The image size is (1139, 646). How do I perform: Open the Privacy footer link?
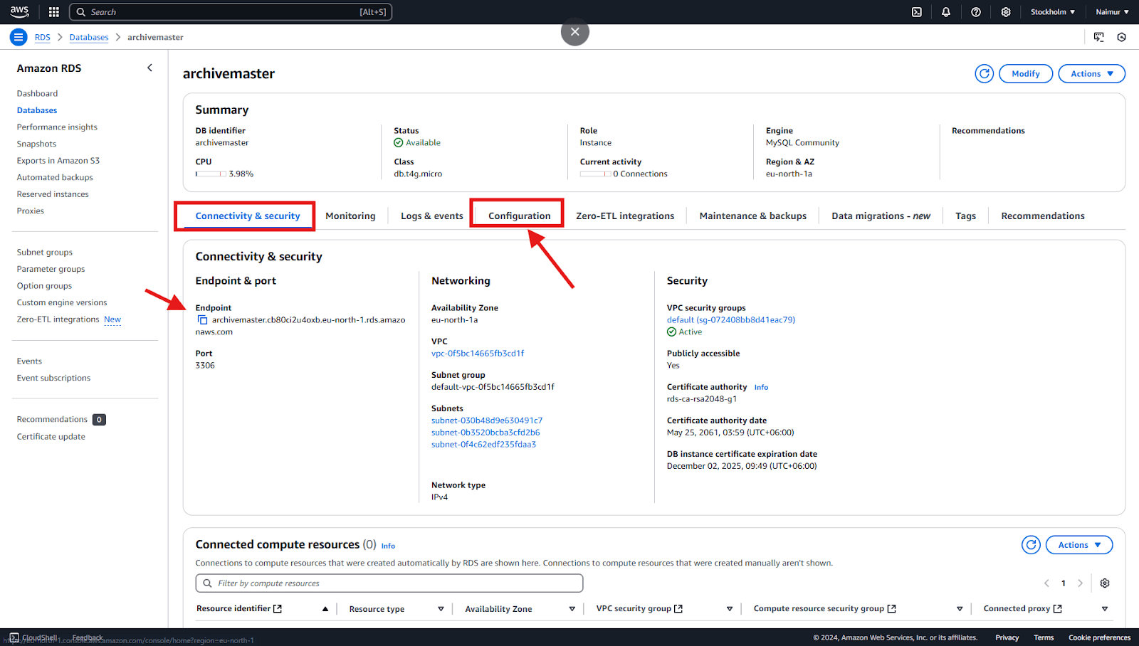pos(1007,637)
